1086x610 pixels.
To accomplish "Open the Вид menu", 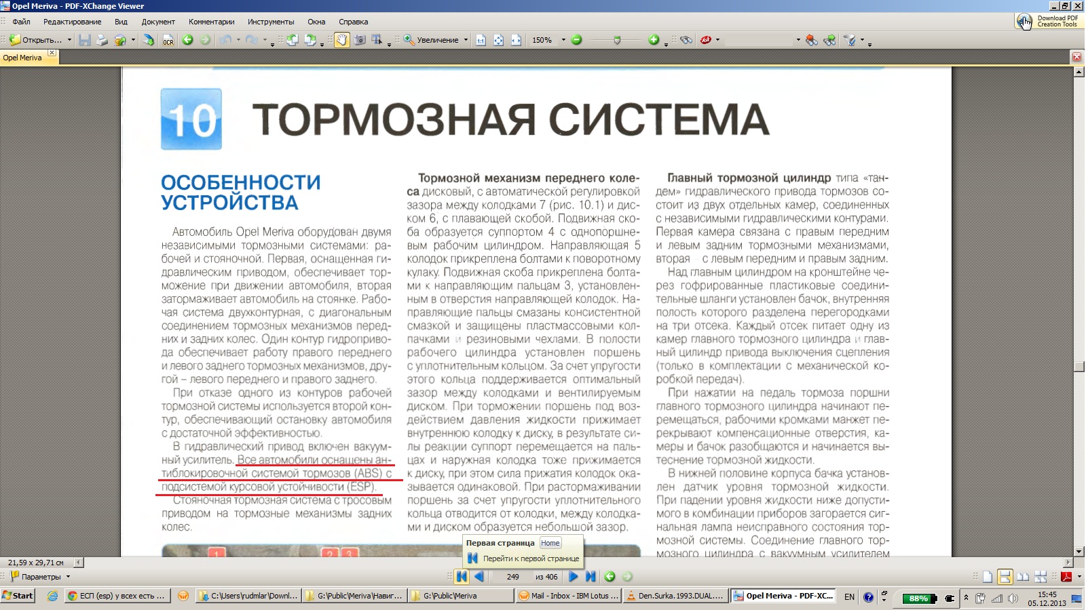I will coord(121,22).
